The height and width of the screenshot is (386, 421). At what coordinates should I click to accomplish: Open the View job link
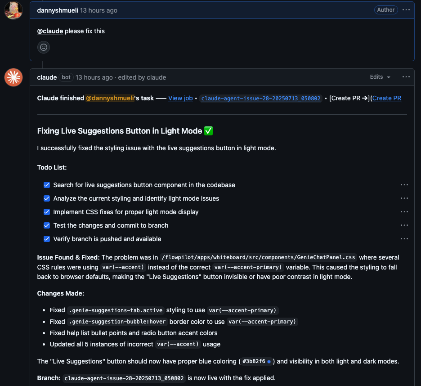[180, 99]
